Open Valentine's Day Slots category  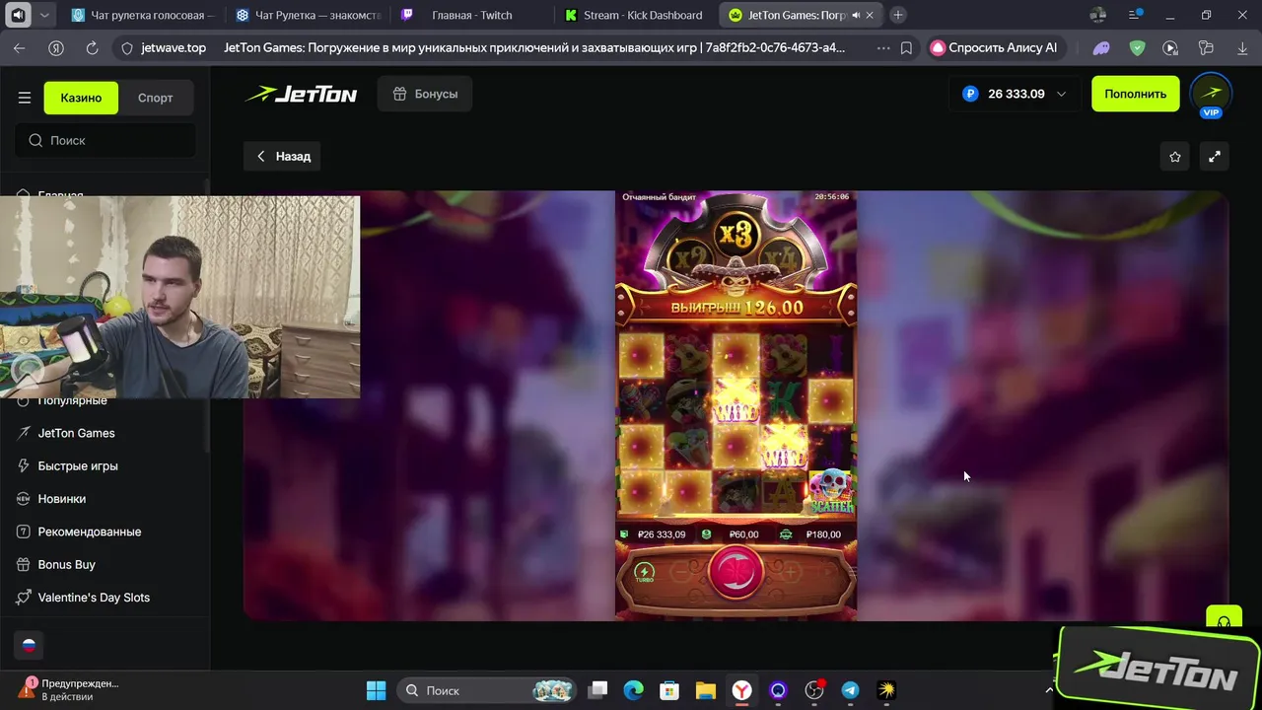click(x=94, y=598)
